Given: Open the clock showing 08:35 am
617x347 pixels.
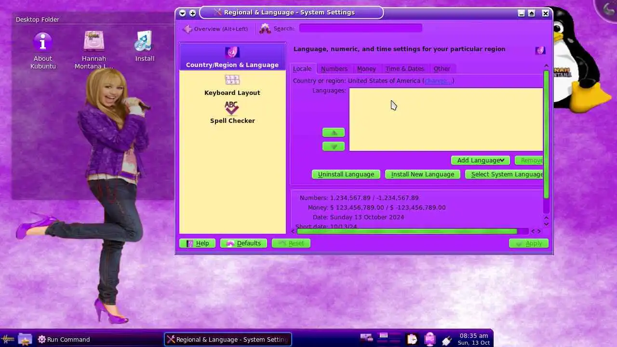Looking at the screenshot, I should (474, 339).
